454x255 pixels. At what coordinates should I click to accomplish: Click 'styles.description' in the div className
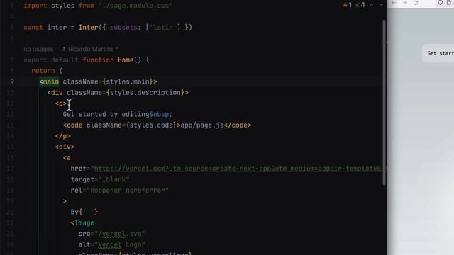(145, 93)
